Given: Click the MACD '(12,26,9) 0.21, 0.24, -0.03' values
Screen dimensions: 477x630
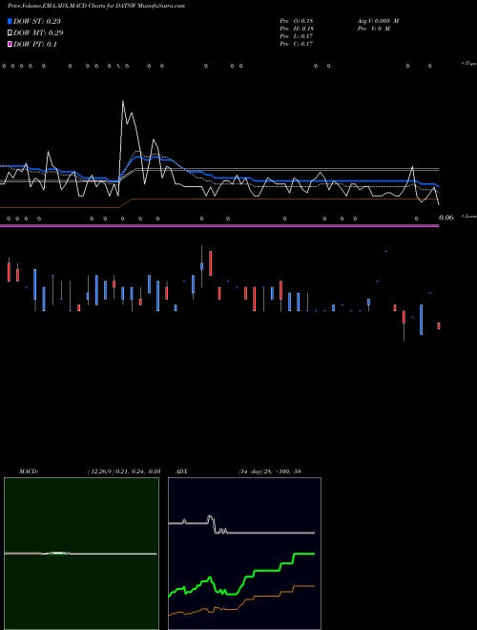Looking at the screenshot, I should coord(124,472).
